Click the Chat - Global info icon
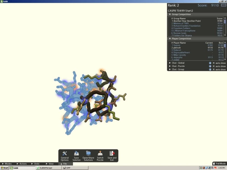The image size is (227, 170). 210,63
